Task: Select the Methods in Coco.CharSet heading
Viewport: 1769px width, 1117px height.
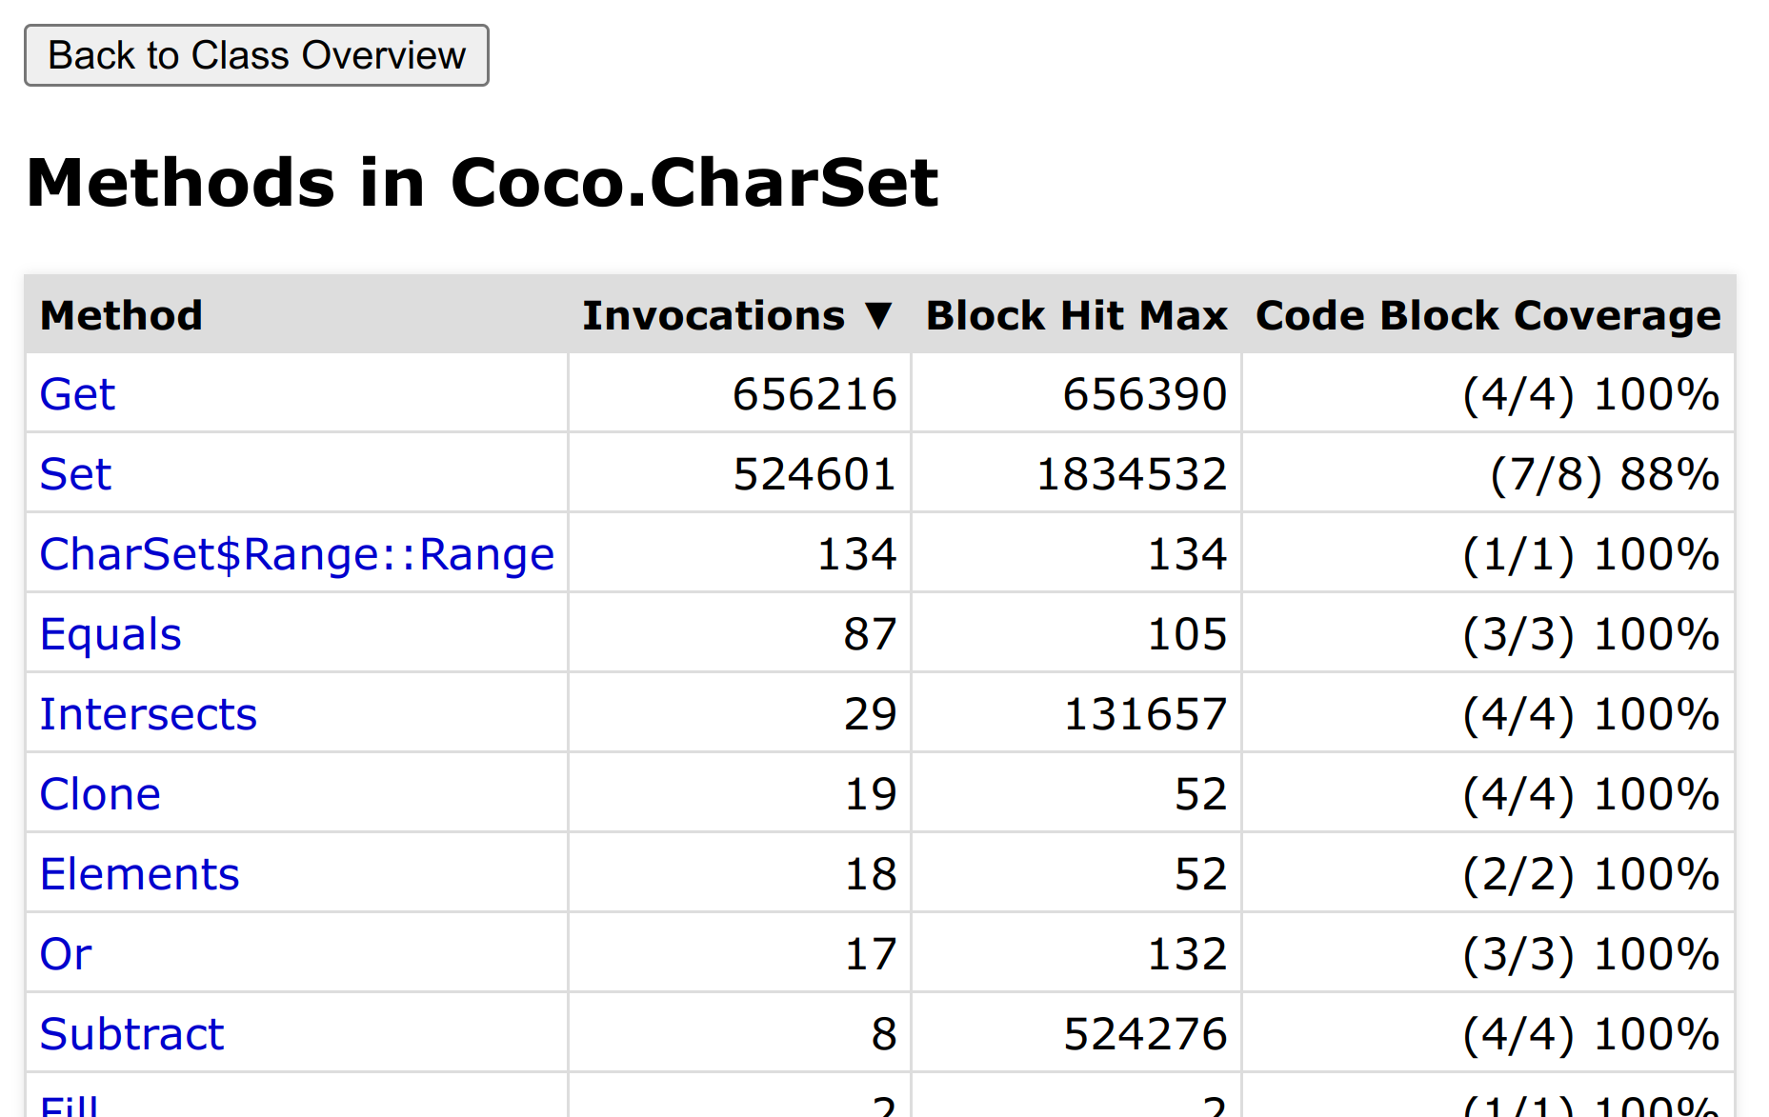Action: [482, 182]
